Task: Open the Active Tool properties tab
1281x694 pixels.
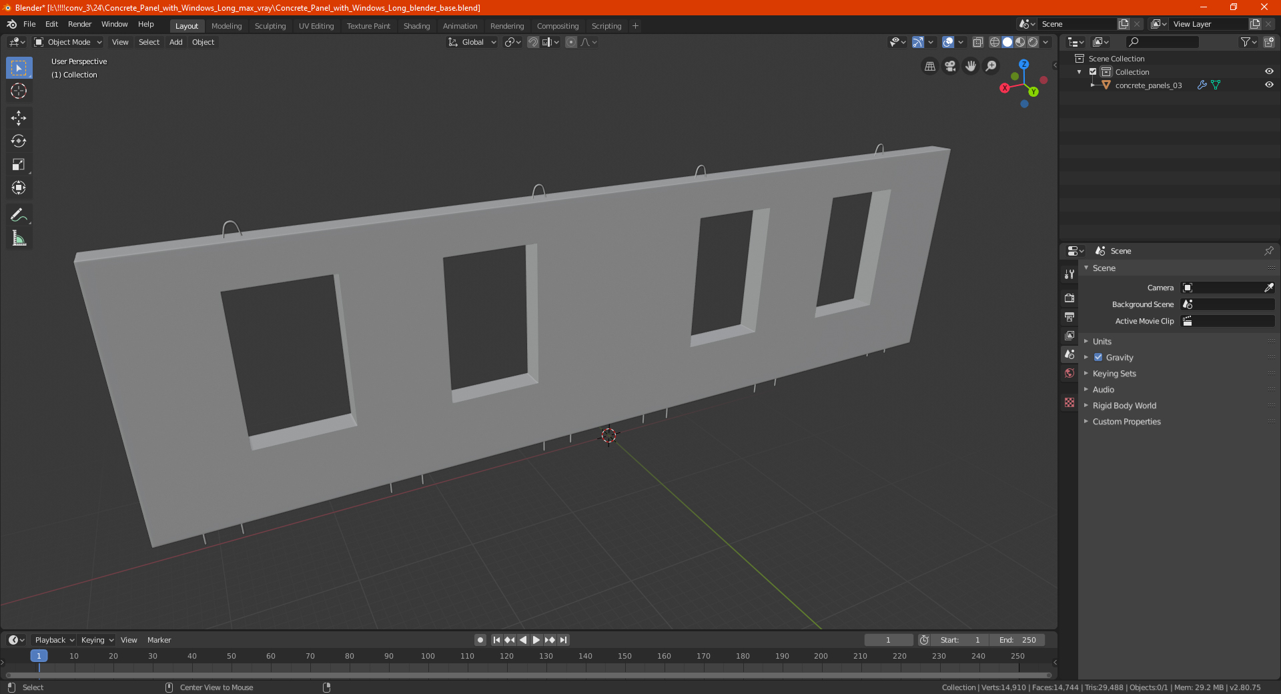Action: point(1070,274)
